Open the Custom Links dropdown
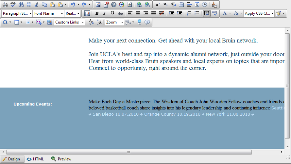Image resolution: width=291 pixels, height=164 pixels. pyautogui.click(x=69, y=22)
